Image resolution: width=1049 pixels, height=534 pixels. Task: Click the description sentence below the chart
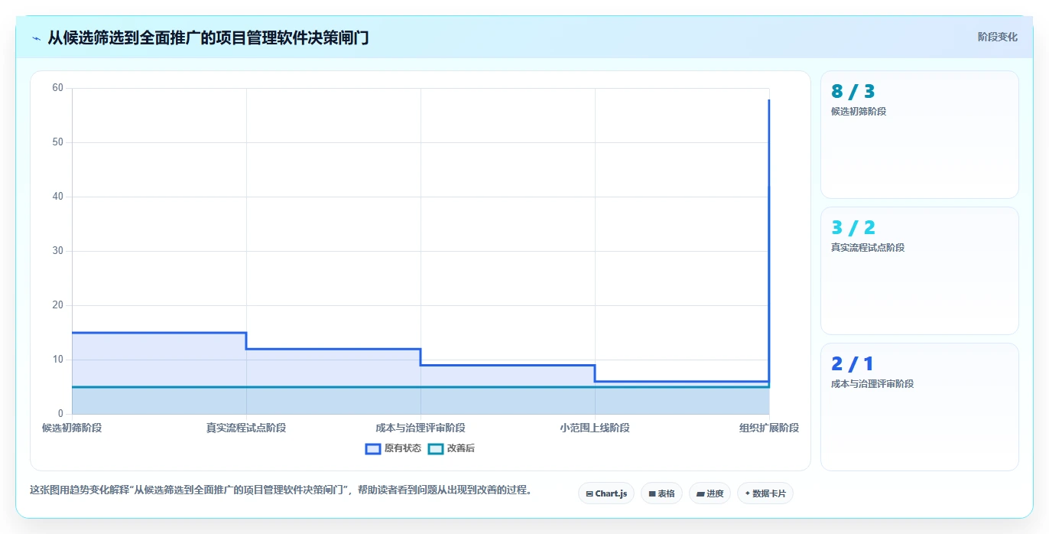tap(281, 490)
